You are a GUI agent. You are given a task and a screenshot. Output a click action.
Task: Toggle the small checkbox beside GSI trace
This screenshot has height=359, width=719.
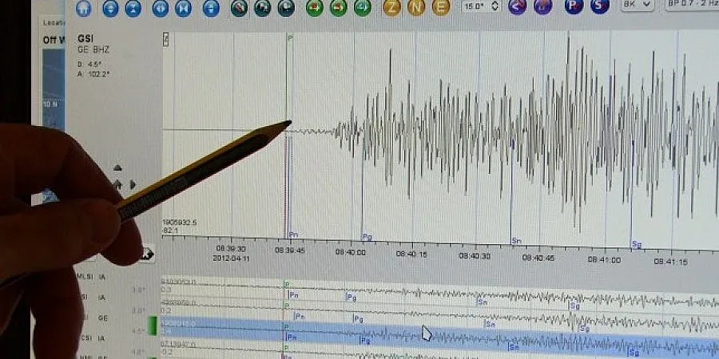click(x=165, y=37)
